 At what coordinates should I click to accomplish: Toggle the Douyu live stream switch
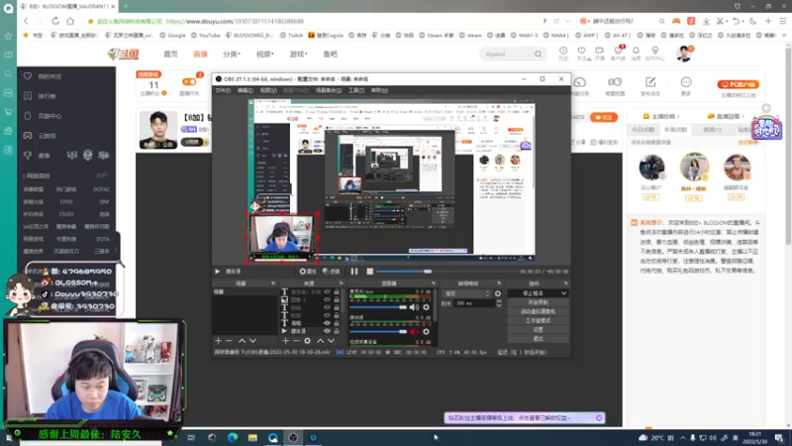coord(189,82)
